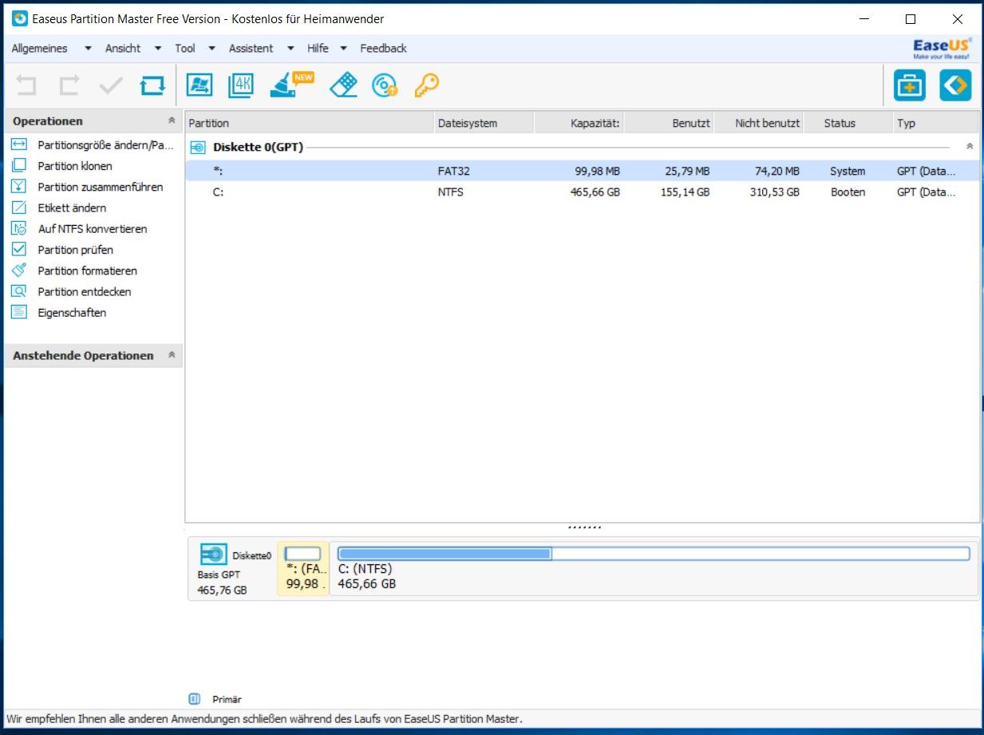Click the dropdown arrow next to Assistent
984x735 pixels.
coord(290,49)
